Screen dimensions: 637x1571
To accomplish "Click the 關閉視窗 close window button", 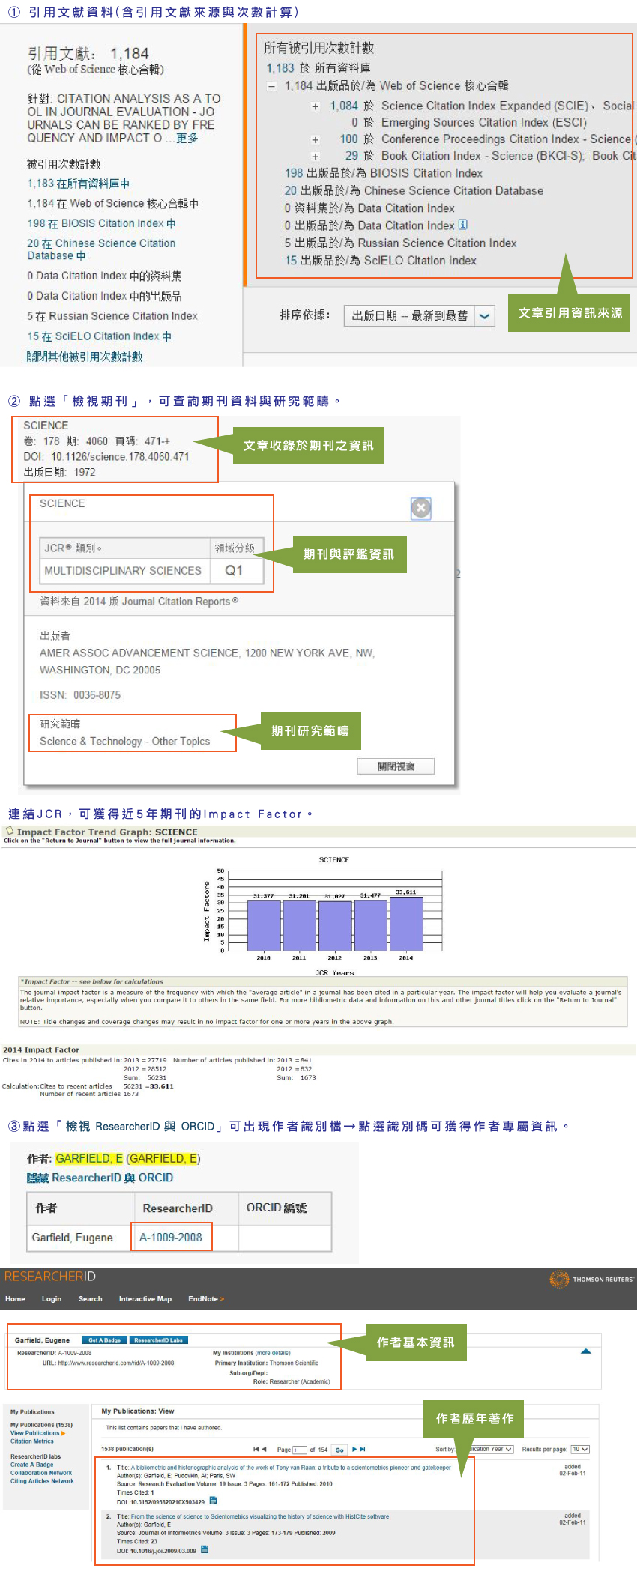I will click(396, 766).
